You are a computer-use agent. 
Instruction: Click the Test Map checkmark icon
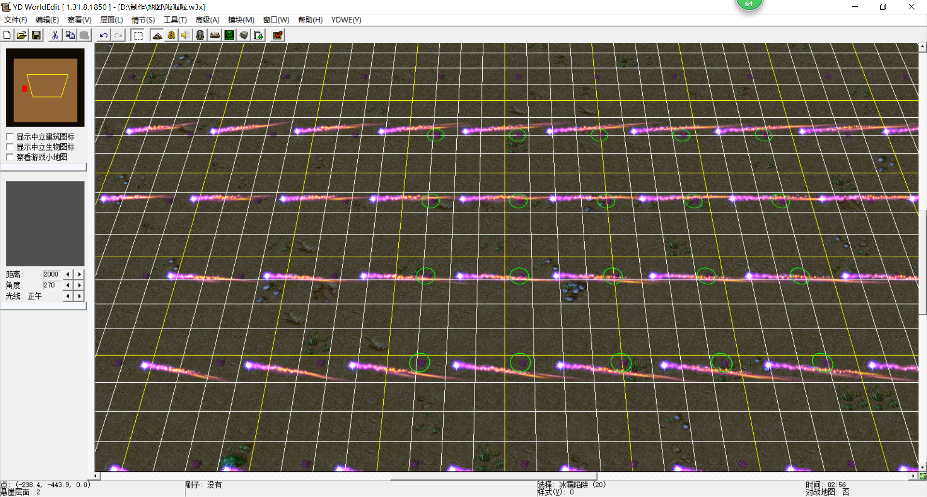(x=278, y=35)
